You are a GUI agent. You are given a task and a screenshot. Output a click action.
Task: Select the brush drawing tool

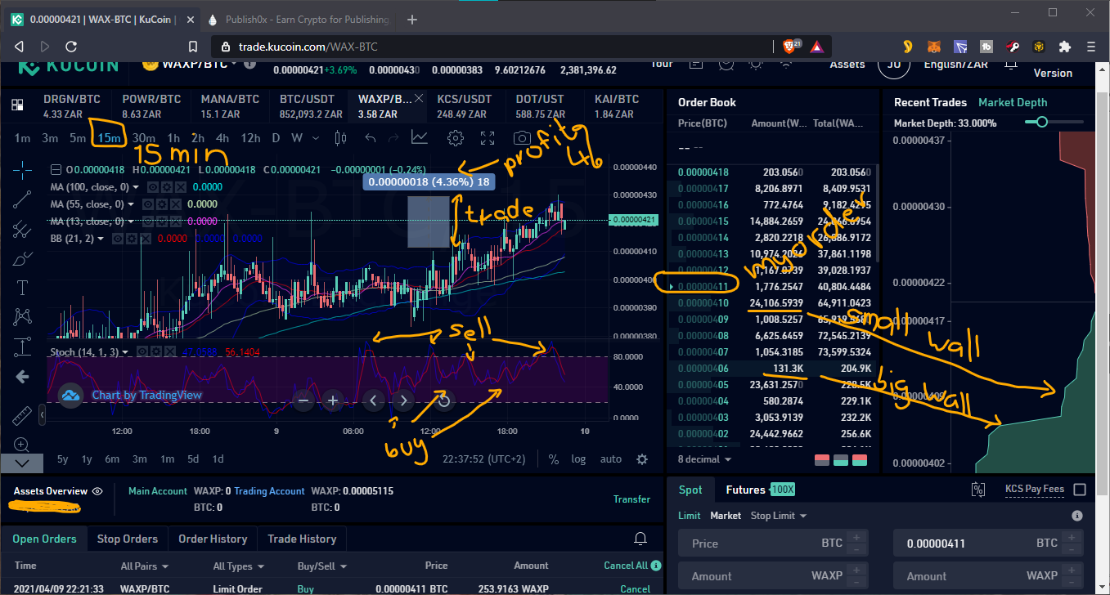click(x=22, y=259)
